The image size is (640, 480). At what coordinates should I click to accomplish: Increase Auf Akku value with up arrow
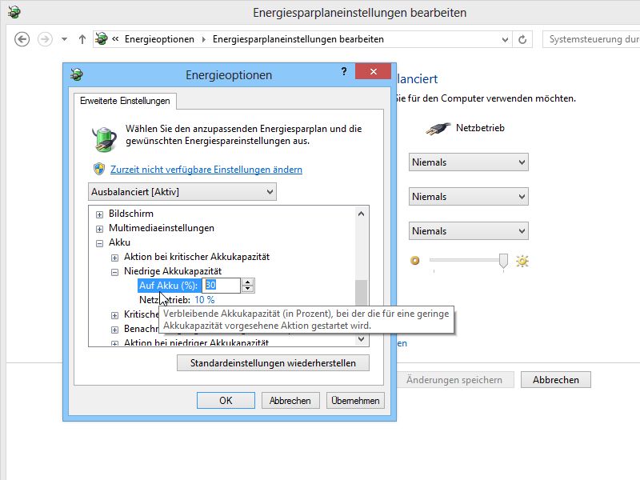click(247, 282)
